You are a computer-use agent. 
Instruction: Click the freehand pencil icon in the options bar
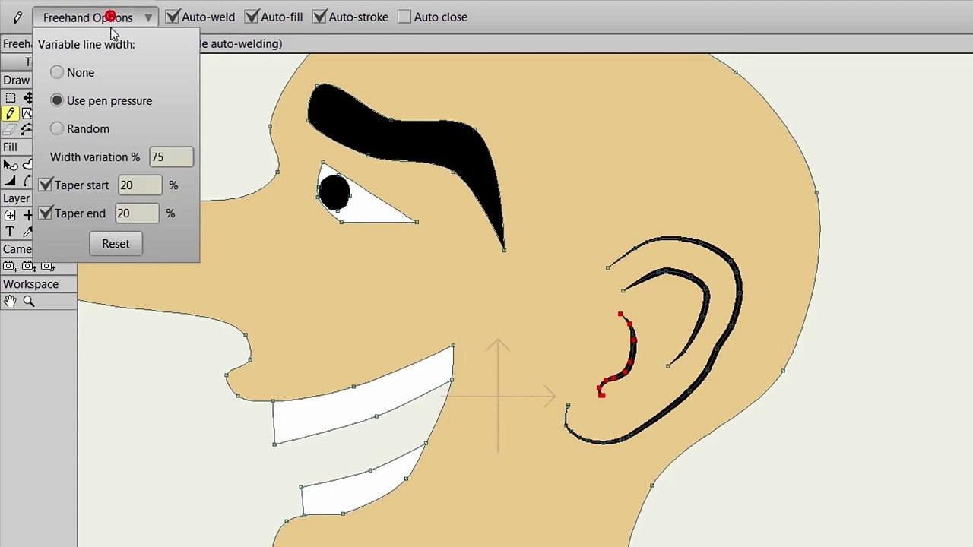click(17, 17)
